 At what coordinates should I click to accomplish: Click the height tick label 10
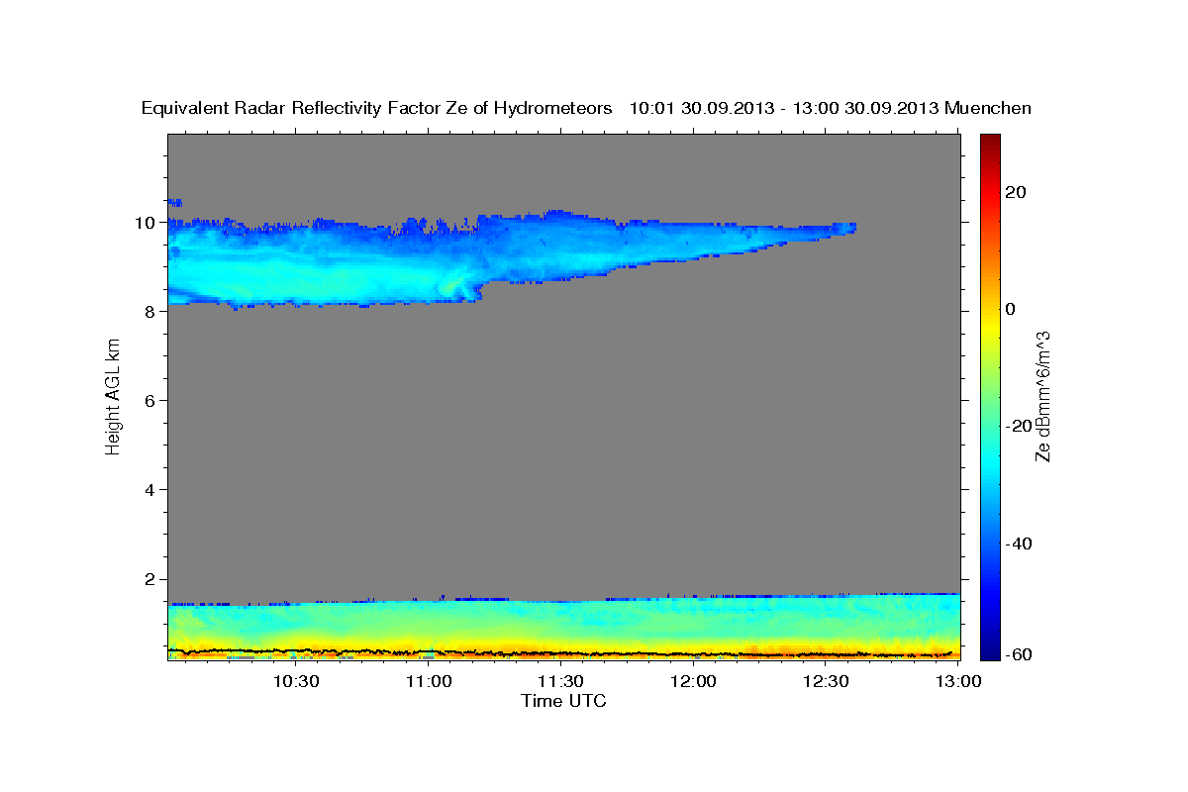148,223
